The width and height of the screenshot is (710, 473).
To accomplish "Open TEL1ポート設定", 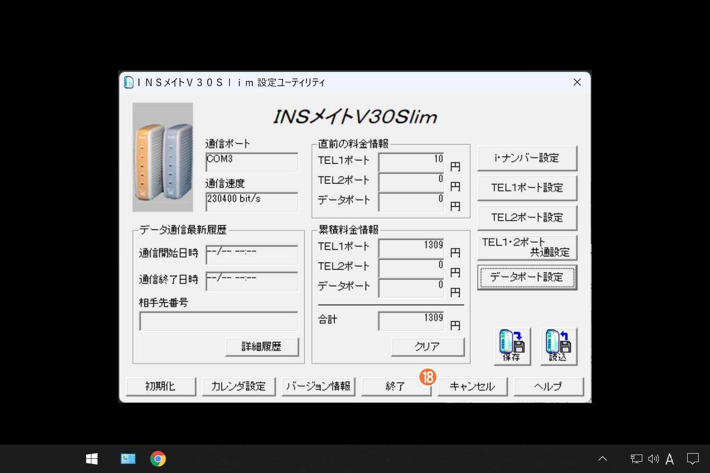I will [527, 188].
